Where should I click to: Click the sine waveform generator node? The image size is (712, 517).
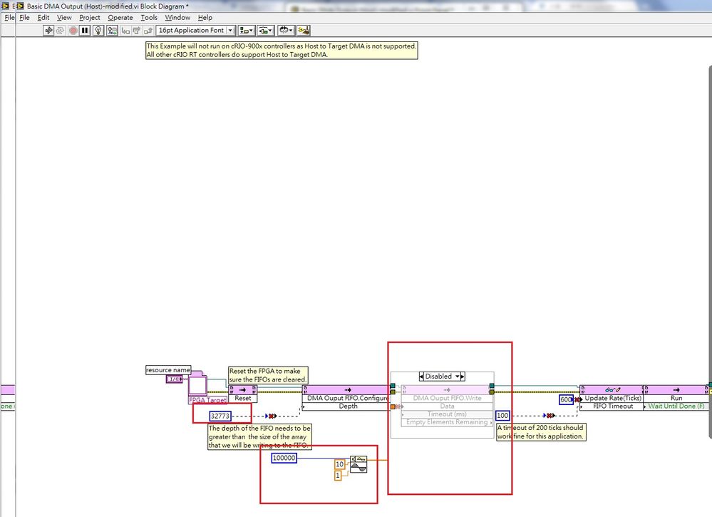[358, 464]
